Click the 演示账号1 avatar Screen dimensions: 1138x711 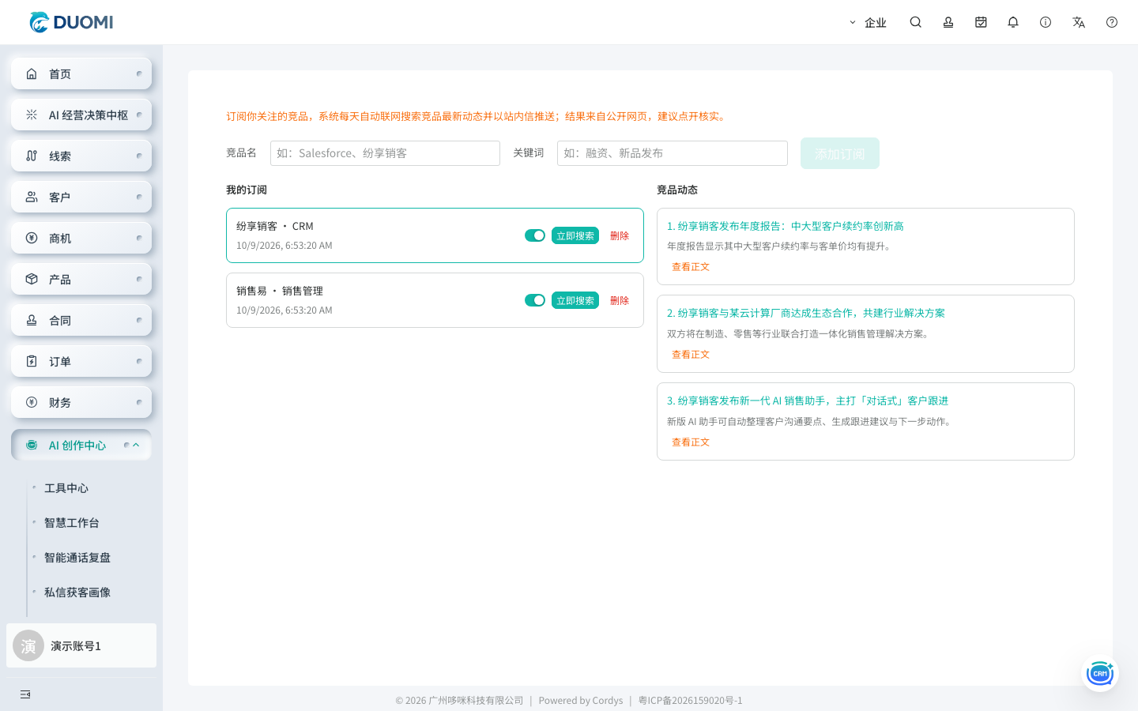click(28, 646)
